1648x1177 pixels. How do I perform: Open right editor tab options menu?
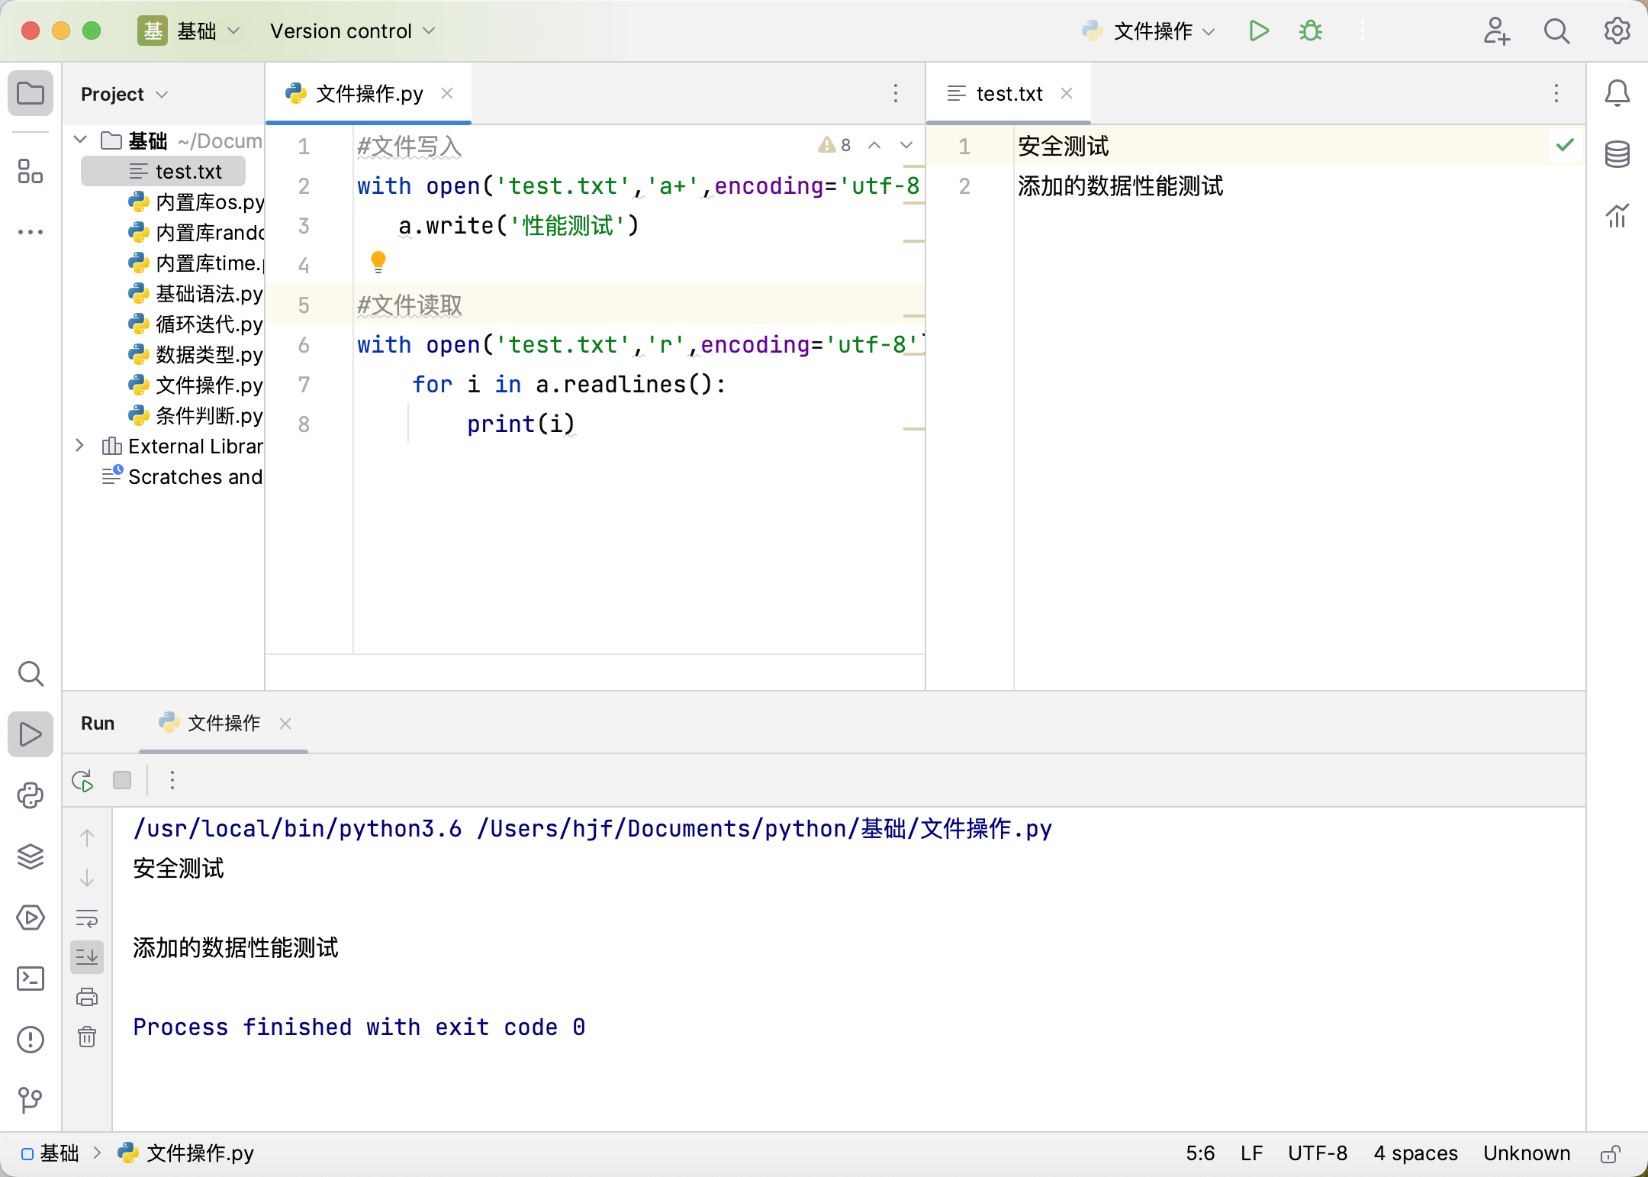1556,94
